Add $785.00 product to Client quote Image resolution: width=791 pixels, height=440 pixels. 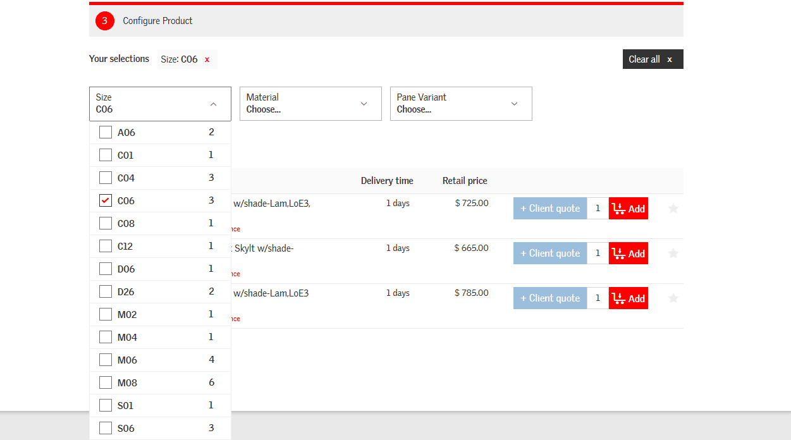pos(550,298)
